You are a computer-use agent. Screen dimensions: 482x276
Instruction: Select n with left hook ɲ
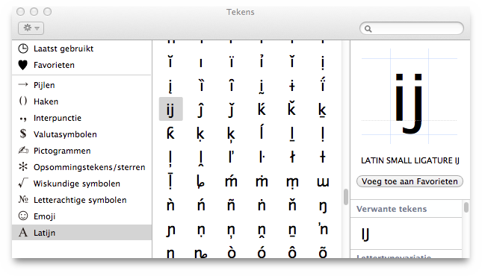(170, 230)
